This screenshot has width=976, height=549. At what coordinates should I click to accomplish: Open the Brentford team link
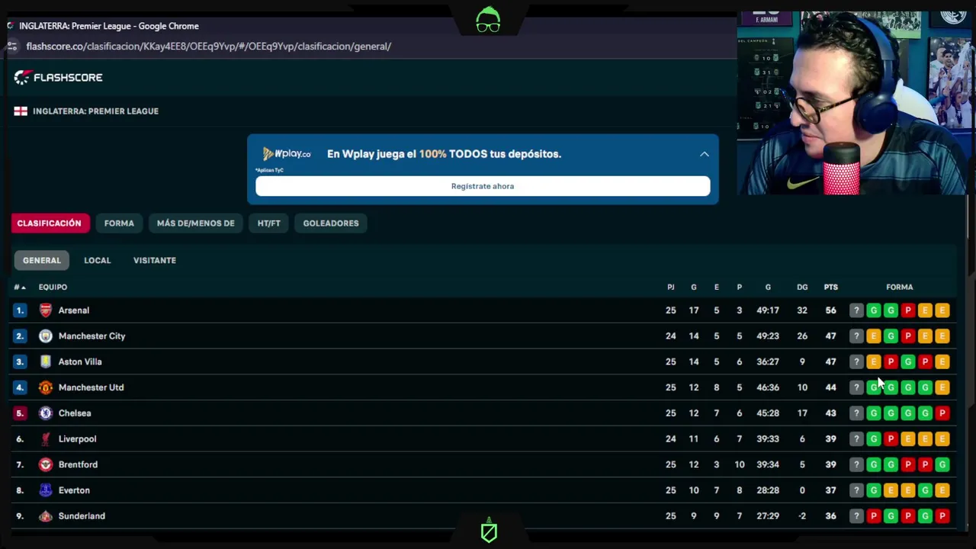(79, 464)
